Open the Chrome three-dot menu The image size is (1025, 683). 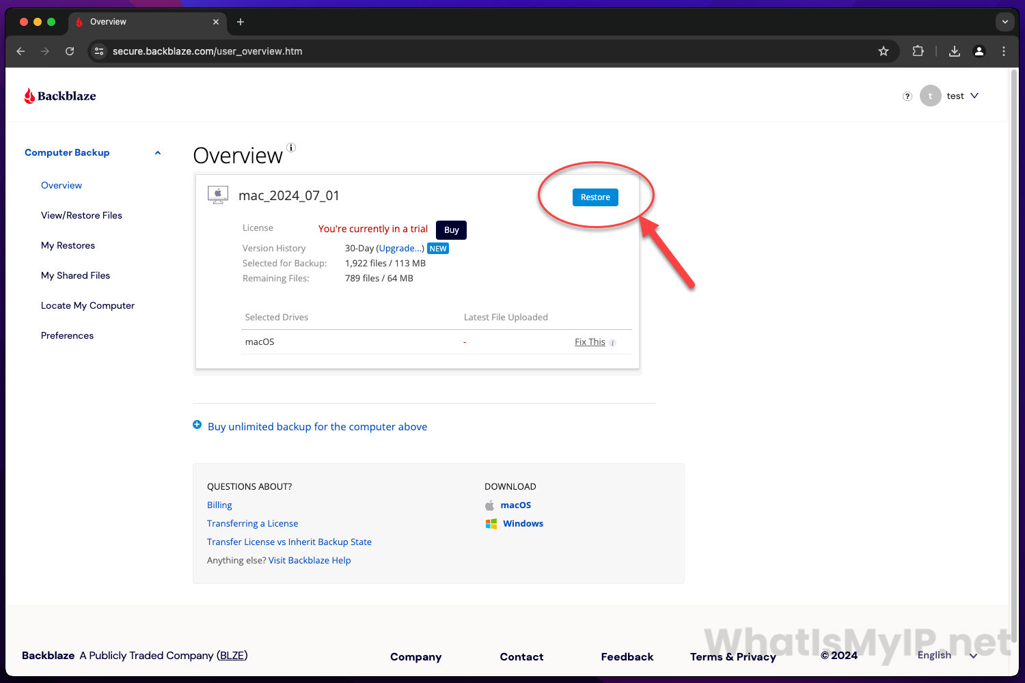click(1004, 51)
